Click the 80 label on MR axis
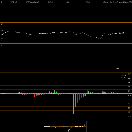This screenshot has width=132, height=132. pyautogui.click(x=129, y=78)
